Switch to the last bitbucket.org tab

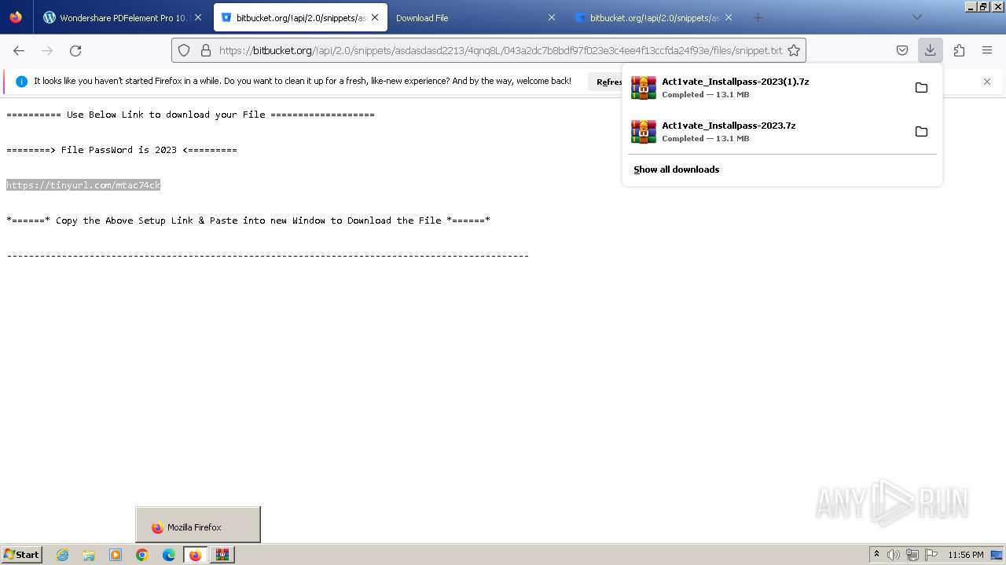pyautogui.click(x=654, y=17)
